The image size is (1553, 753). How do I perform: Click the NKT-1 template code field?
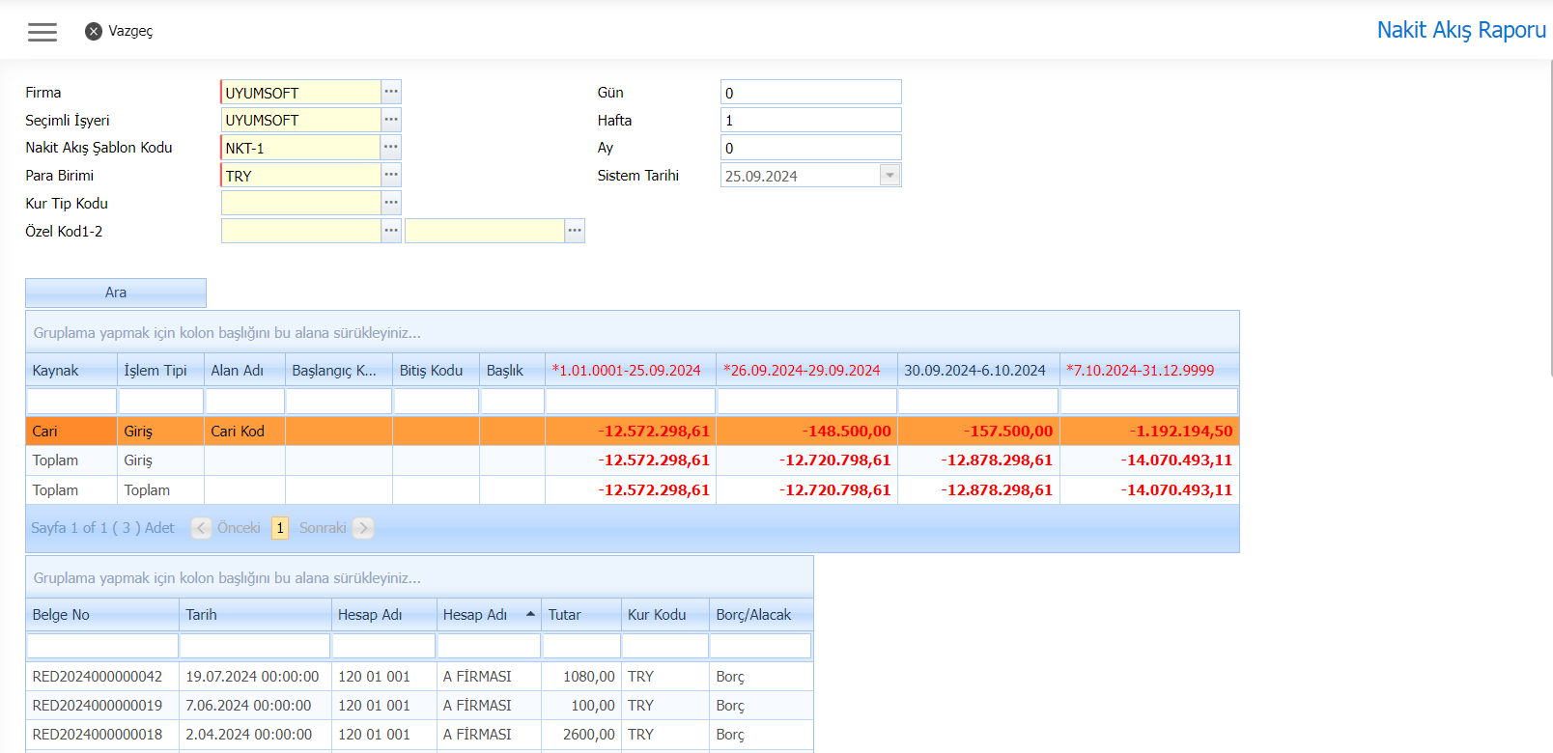coord(301,148)
